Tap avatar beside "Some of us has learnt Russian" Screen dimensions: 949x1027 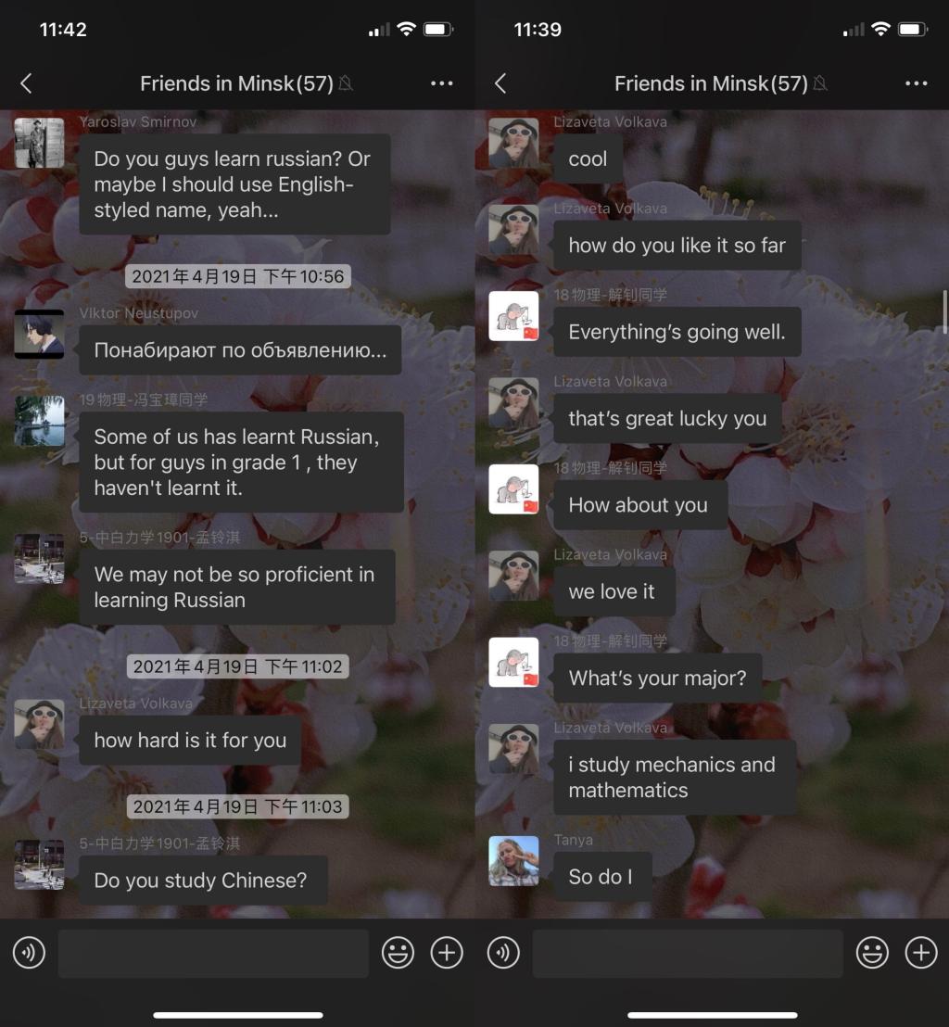click(39, 421)
